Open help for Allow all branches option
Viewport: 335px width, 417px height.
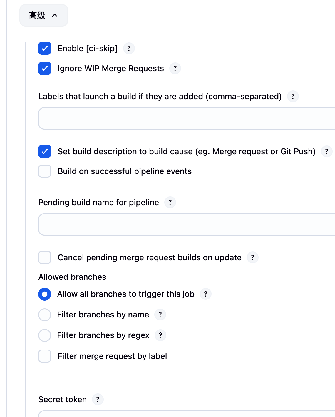pos(206,294)
